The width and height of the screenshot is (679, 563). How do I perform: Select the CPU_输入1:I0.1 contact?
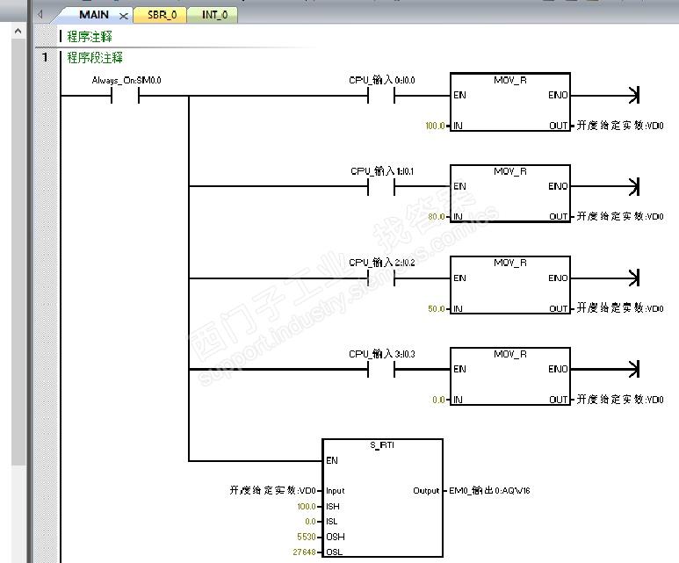(381, 186)
